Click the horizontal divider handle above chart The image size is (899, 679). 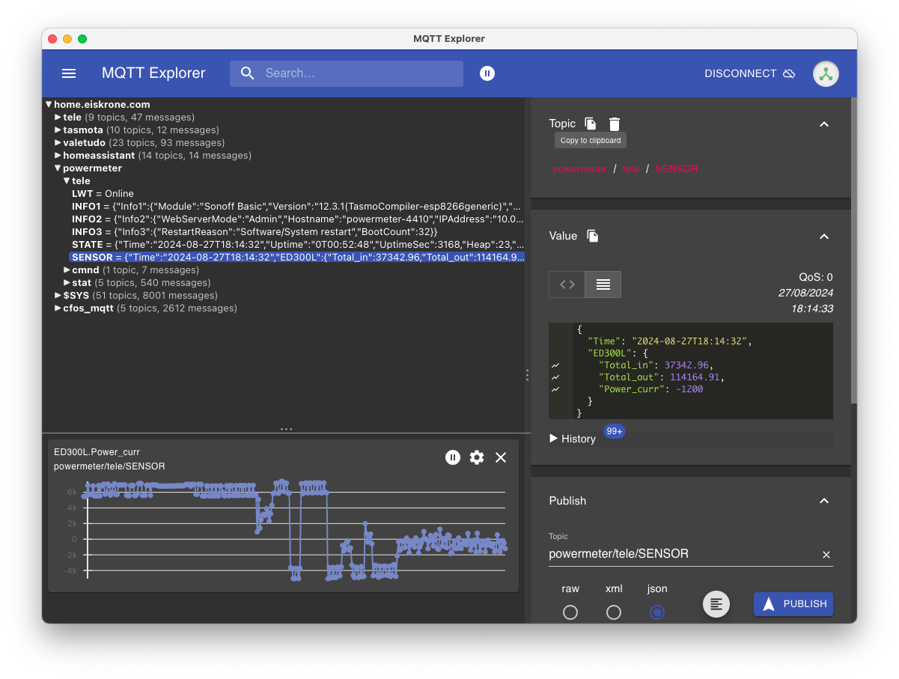click(x=286, y=430)
